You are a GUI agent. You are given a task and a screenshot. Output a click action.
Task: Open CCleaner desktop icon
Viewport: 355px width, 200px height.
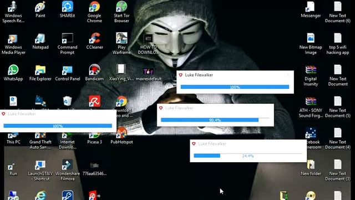tap(94, 42)
